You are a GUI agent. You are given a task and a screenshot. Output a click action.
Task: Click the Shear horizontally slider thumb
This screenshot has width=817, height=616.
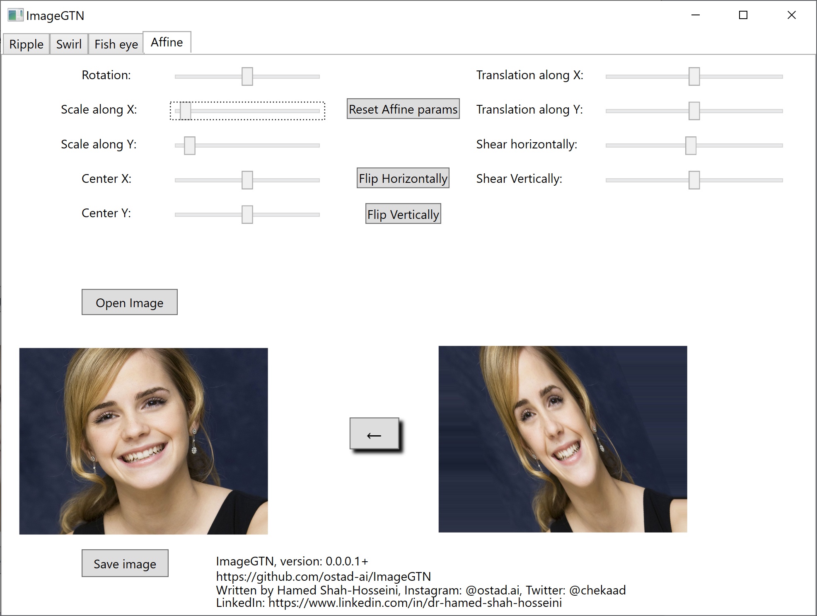(691, 146)
